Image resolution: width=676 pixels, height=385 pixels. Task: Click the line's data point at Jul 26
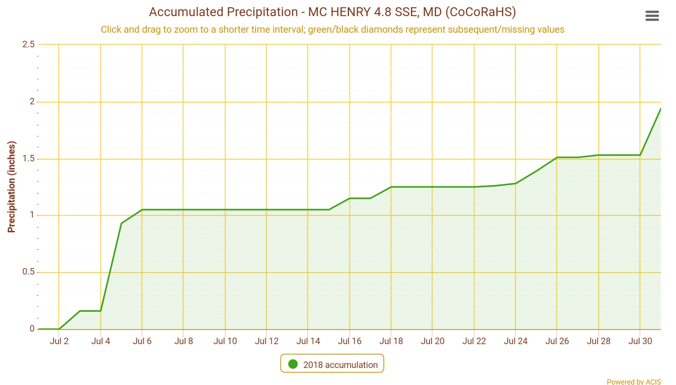557,157
